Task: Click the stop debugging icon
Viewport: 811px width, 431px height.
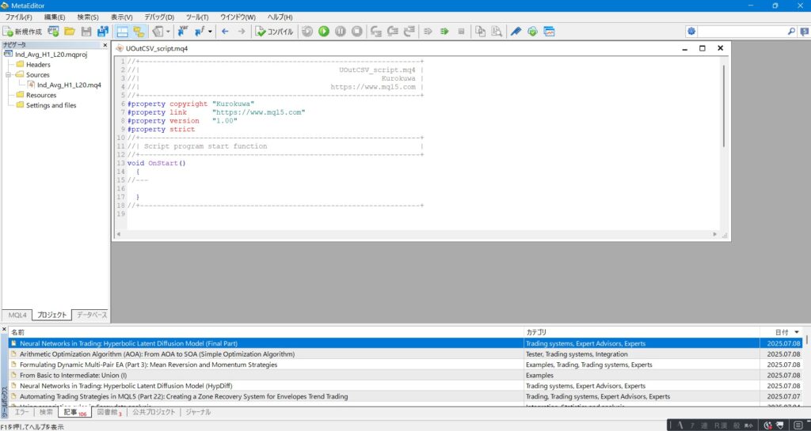Action: click(357, 32)
